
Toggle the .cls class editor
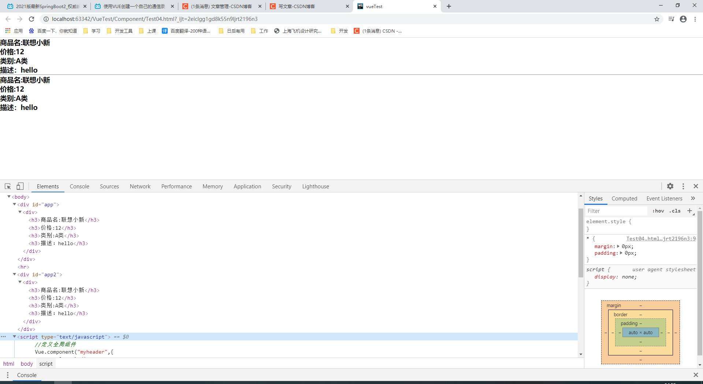click(675, 211)
